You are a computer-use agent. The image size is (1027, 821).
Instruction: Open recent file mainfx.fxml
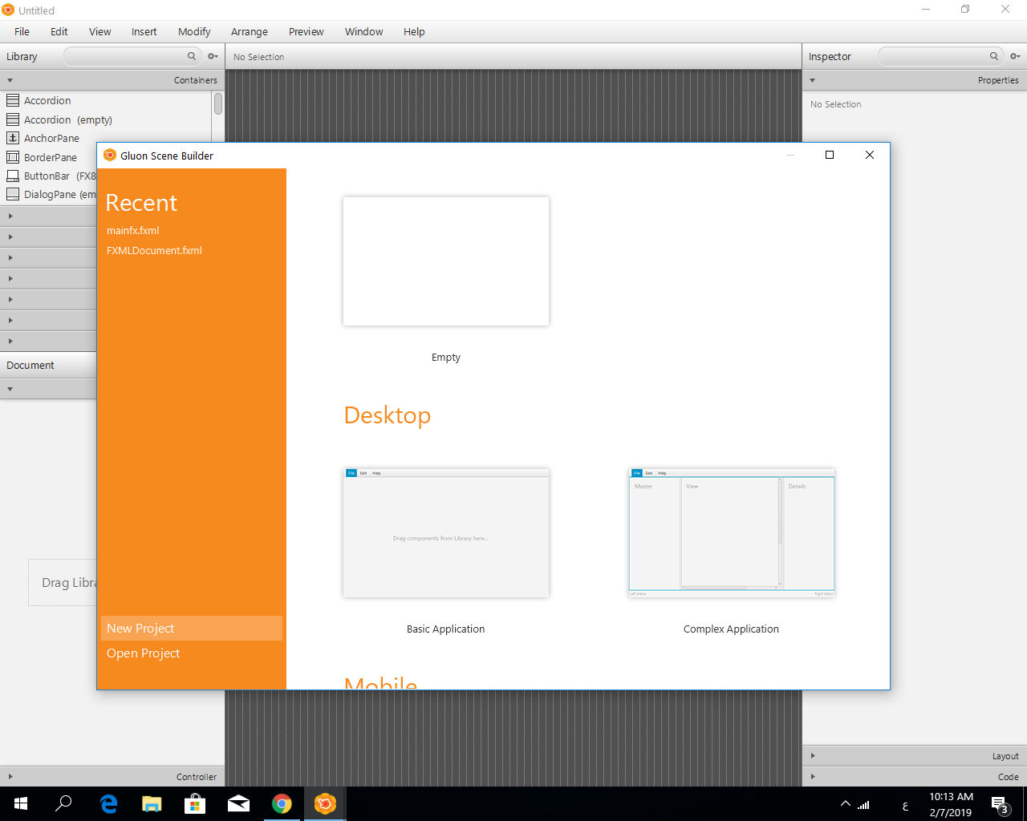click(133, 230)
